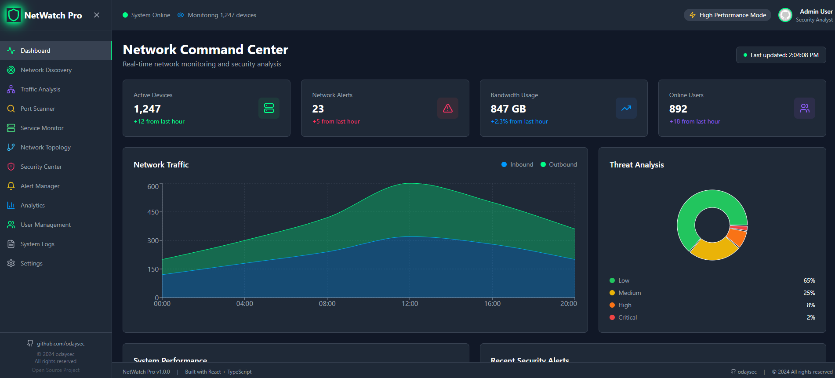Click the Admin User avatar
The image size is (835, 378).
[x=785, y=15]
